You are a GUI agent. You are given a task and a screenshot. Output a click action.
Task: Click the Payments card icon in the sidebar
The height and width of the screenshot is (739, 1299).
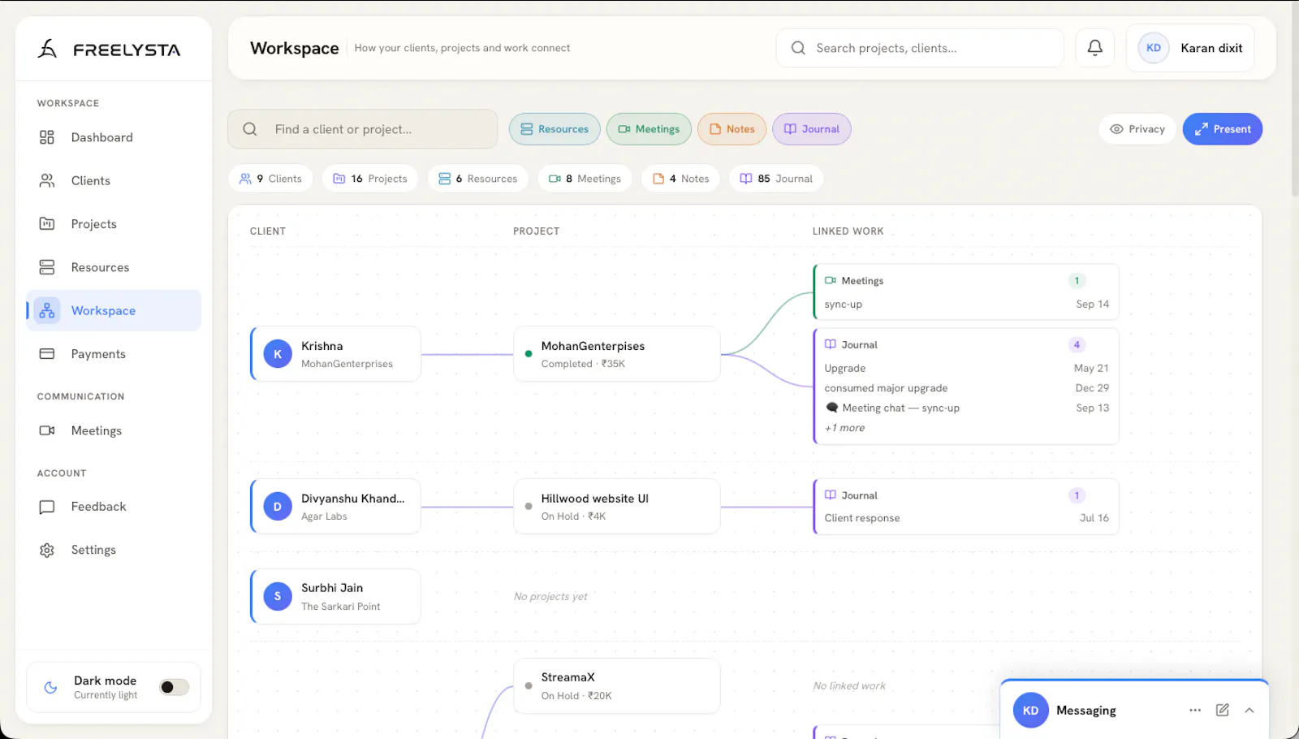pos(47,354)
